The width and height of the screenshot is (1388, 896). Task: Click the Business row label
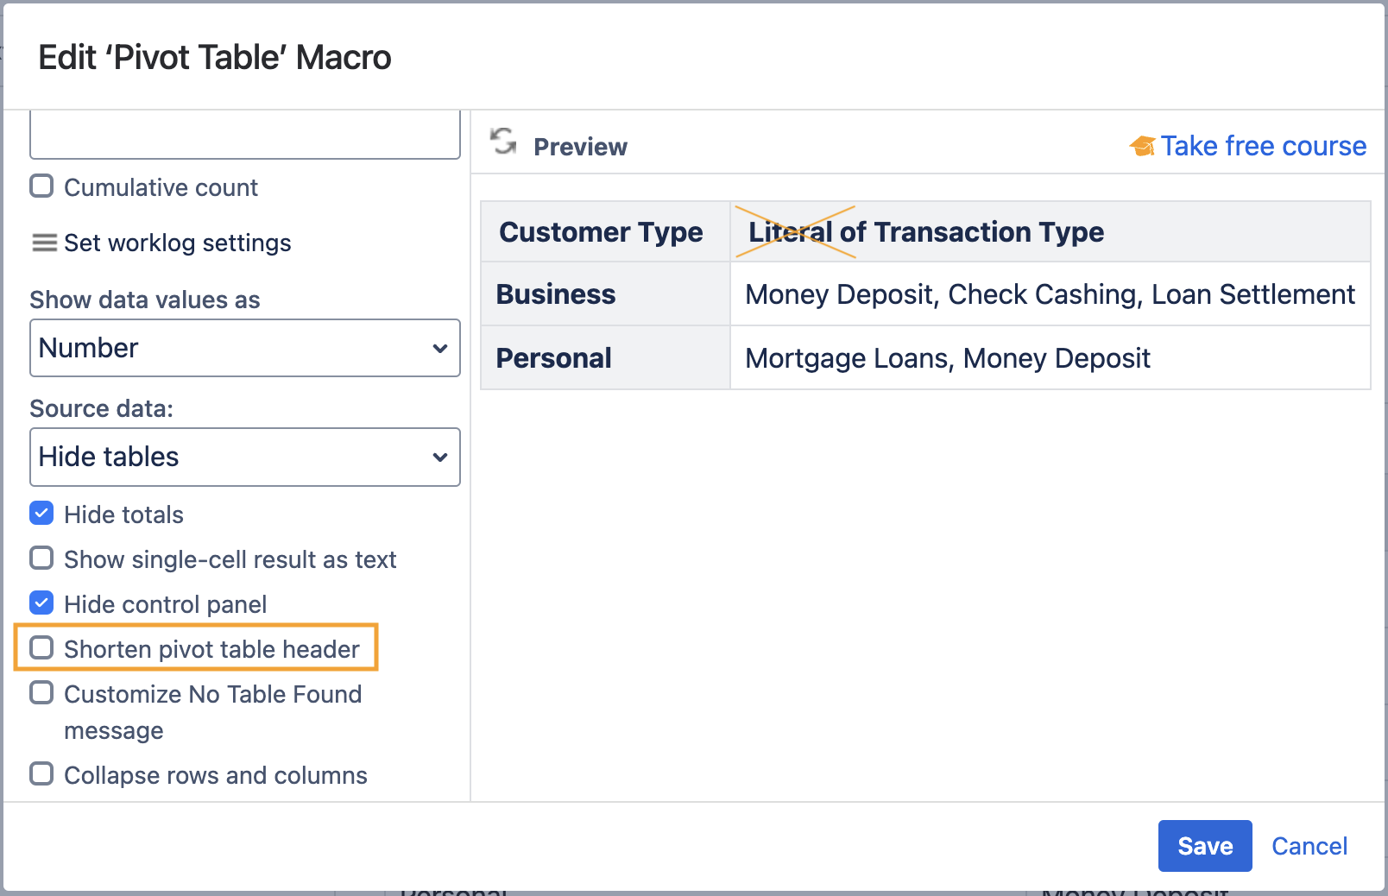point(555,294)
